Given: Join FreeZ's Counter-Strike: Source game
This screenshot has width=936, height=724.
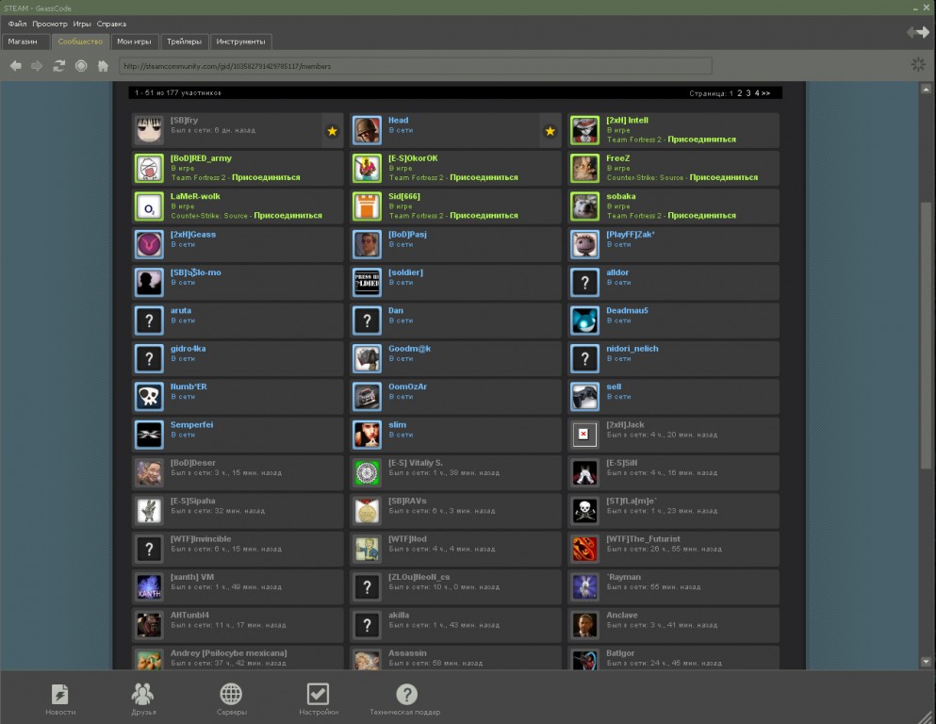Looking at the screenshot, I should point(724,177).
